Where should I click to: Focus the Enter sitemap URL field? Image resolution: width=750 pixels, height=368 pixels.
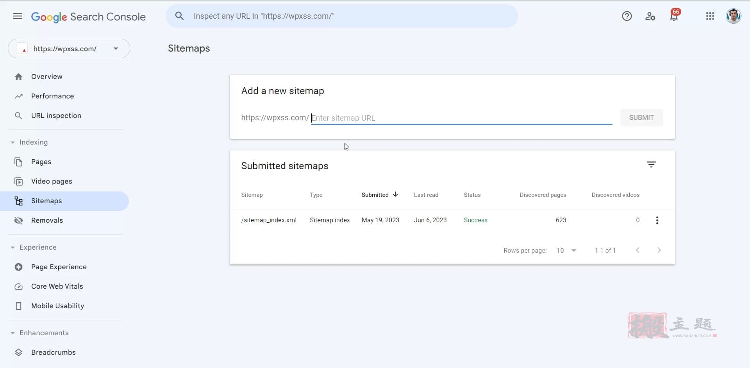tap(462, 118)
